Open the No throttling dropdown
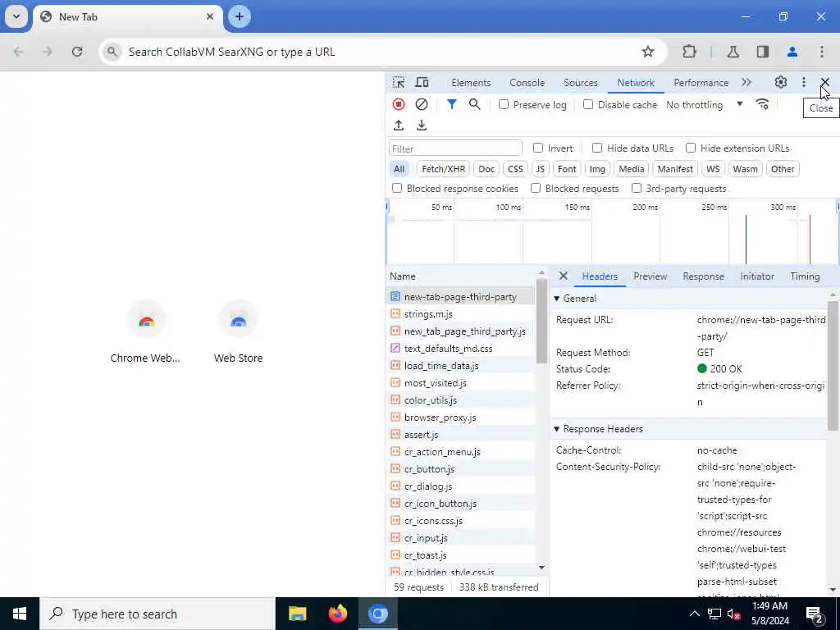 click(x=705, y=104)
